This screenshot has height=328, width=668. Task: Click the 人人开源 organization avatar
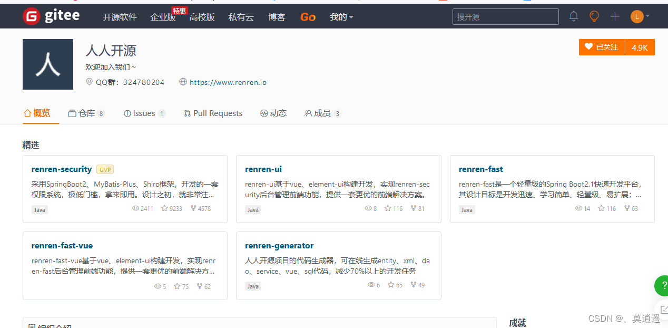coord(48,64)
